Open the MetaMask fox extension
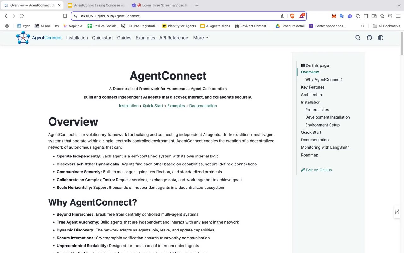 tap(334, 16)
